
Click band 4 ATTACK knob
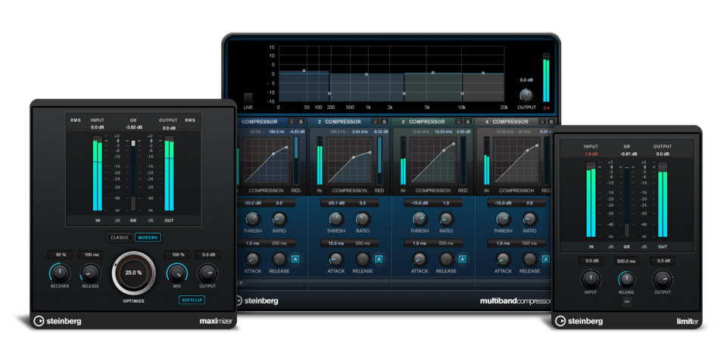503,259
